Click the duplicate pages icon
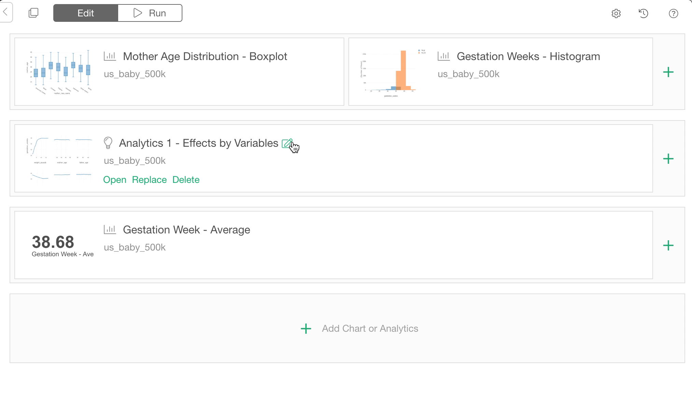 pyautogui.click(x=33, y=13)
